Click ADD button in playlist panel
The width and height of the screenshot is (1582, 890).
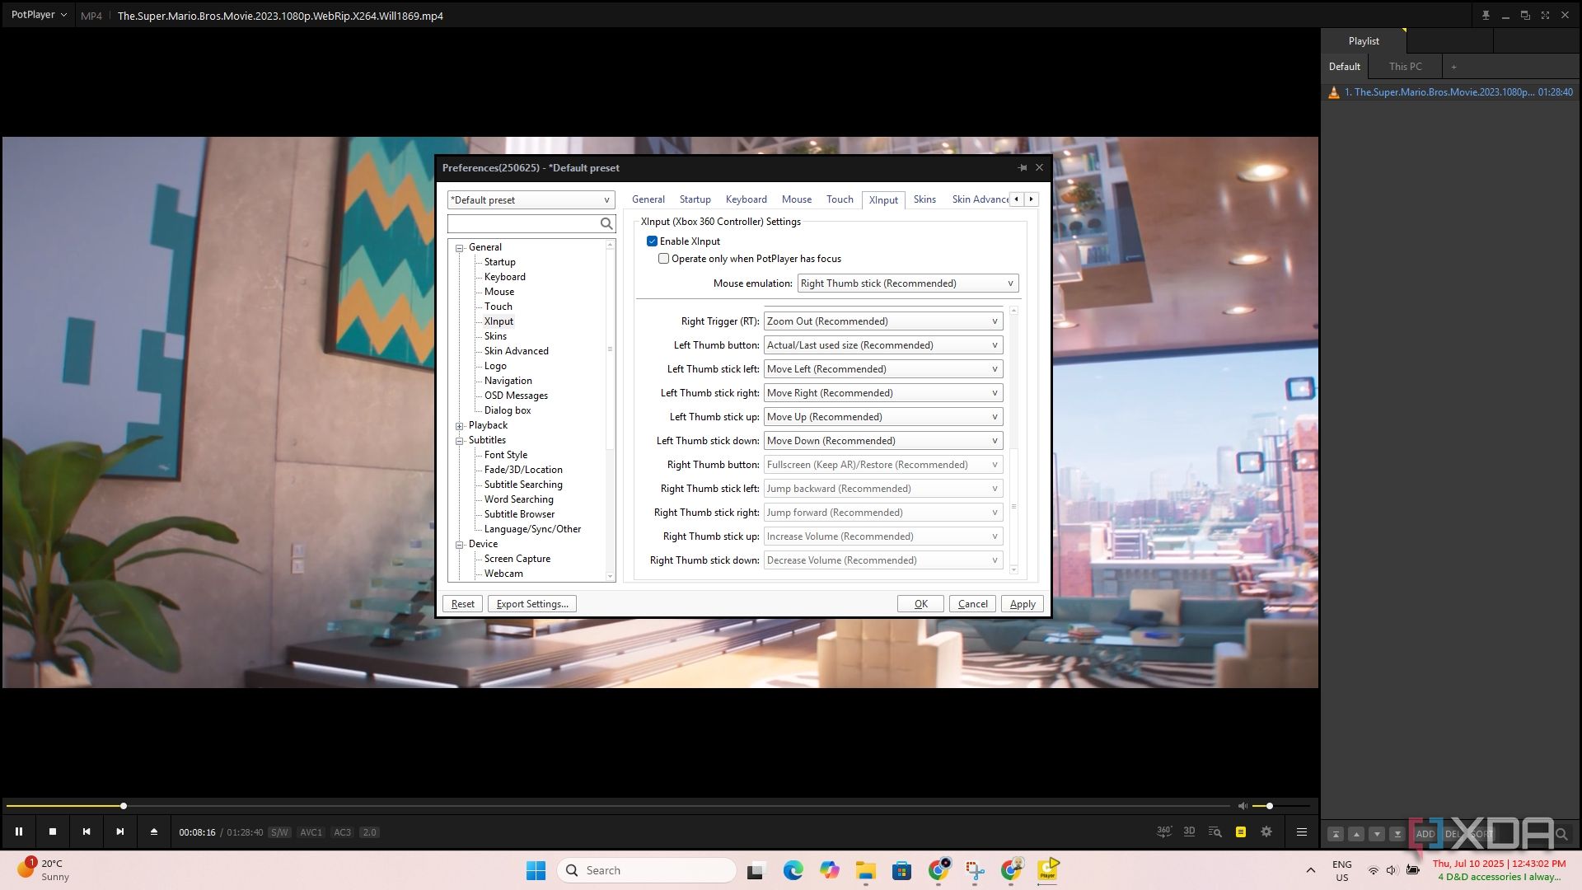pyautogui.click(x=1425, y=834)
